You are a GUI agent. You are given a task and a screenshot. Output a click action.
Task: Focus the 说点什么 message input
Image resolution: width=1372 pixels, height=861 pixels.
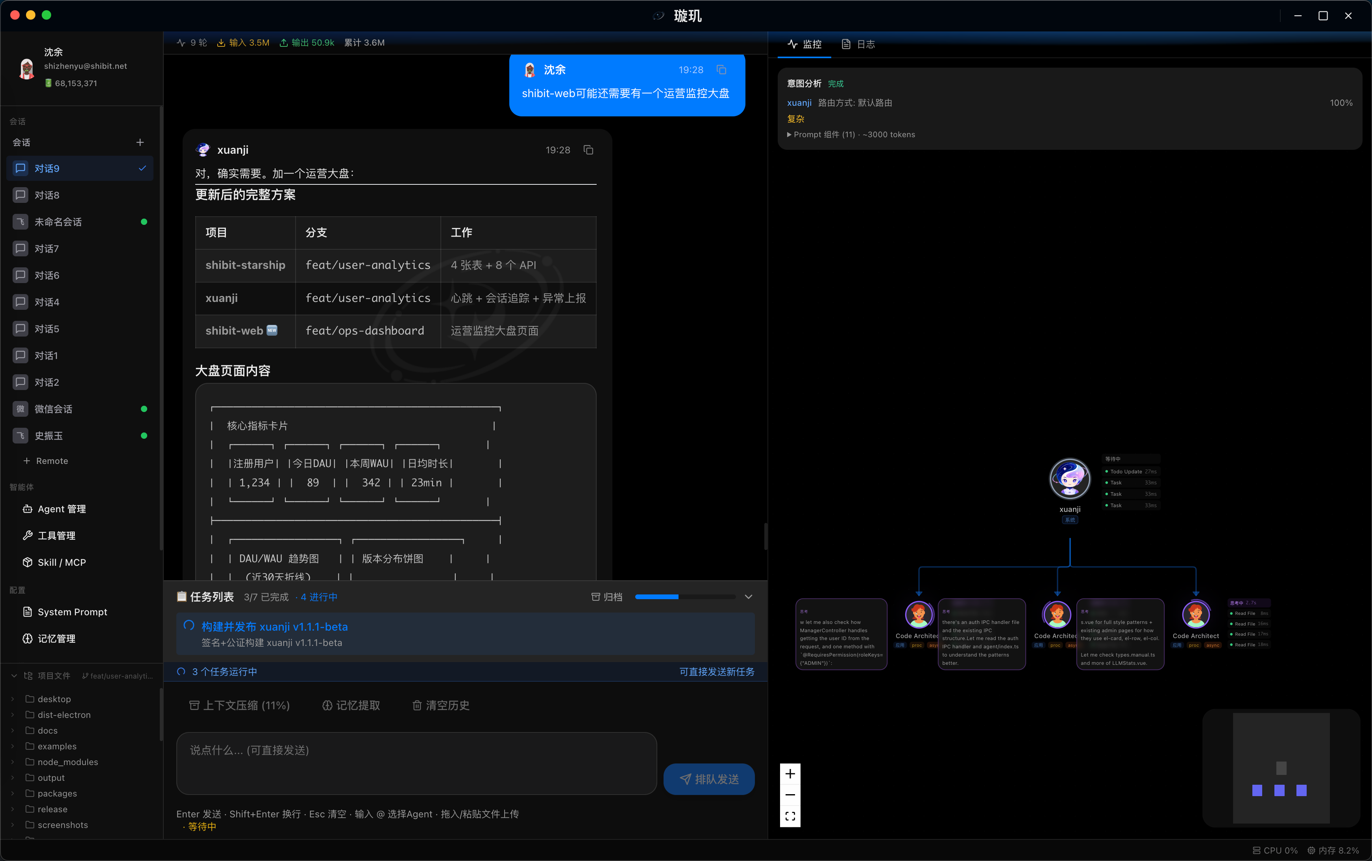416,763
